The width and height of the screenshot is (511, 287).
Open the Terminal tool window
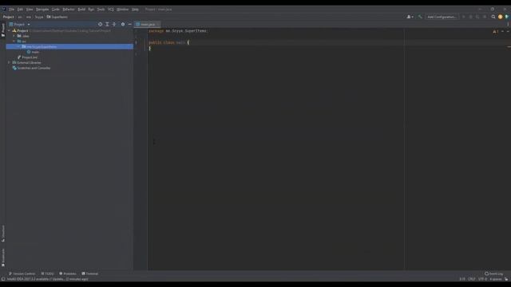coord(90,273)
